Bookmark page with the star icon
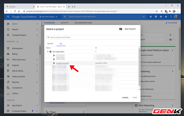 pyautogui.click(x=156, y=11)
